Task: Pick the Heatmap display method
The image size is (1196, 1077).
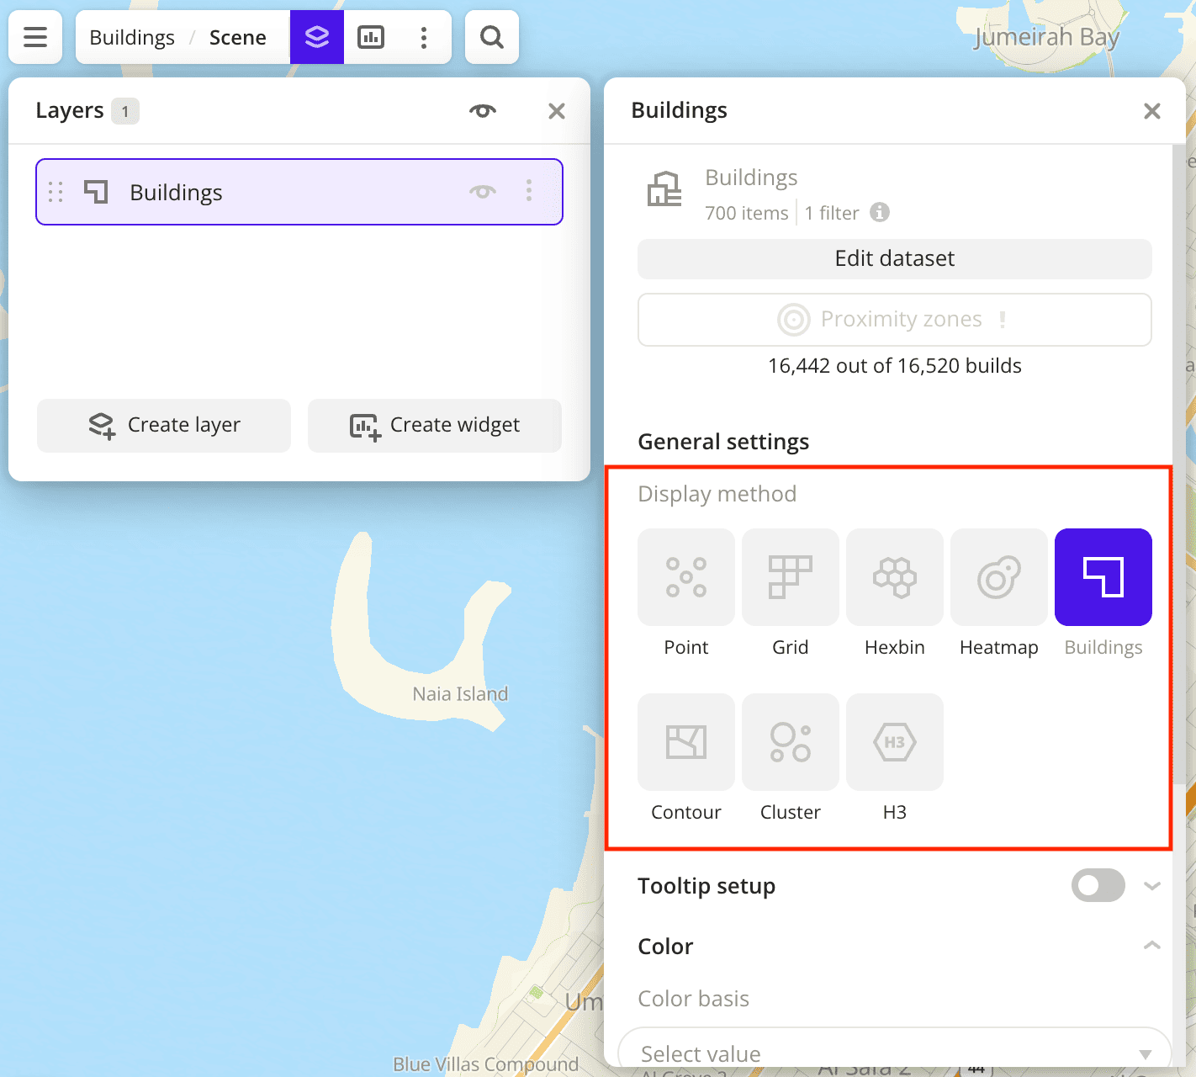Action: (998, 577)
